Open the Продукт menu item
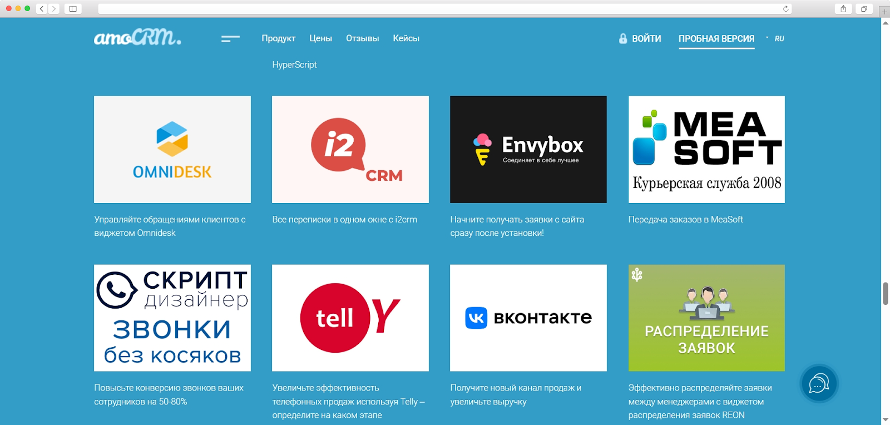This screenshot has width=890, height=425. tap(278, 38)
